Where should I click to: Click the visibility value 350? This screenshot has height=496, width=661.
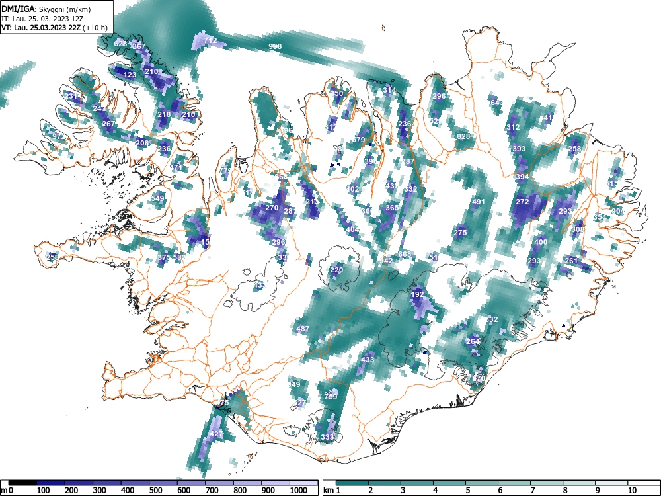click(336, 94)
